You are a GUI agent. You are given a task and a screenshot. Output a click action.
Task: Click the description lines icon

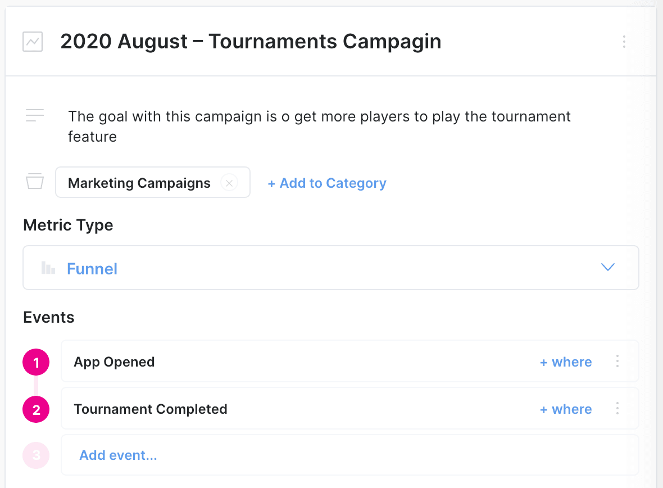35,116
